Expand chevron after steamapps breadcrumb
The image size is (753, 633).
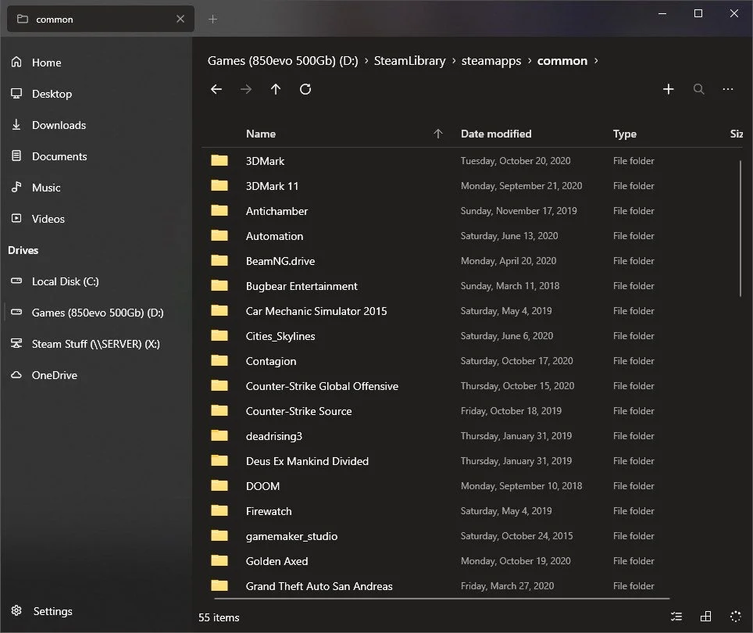[x=530, y=60]
